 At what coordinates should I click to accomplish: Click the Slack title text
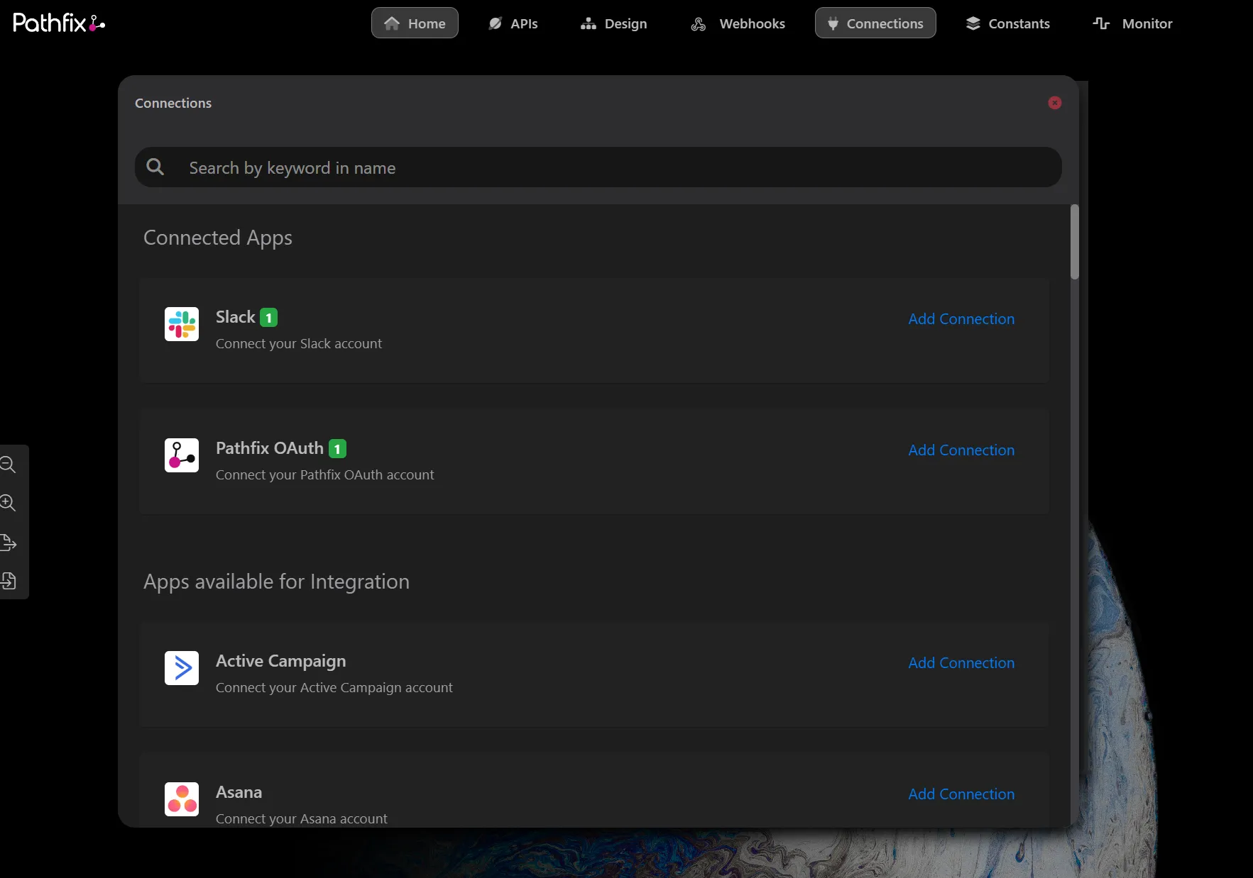236,317
